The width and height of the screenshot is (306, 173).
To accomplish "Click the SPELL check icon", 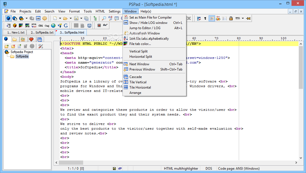I will click(x=238, y=18).
